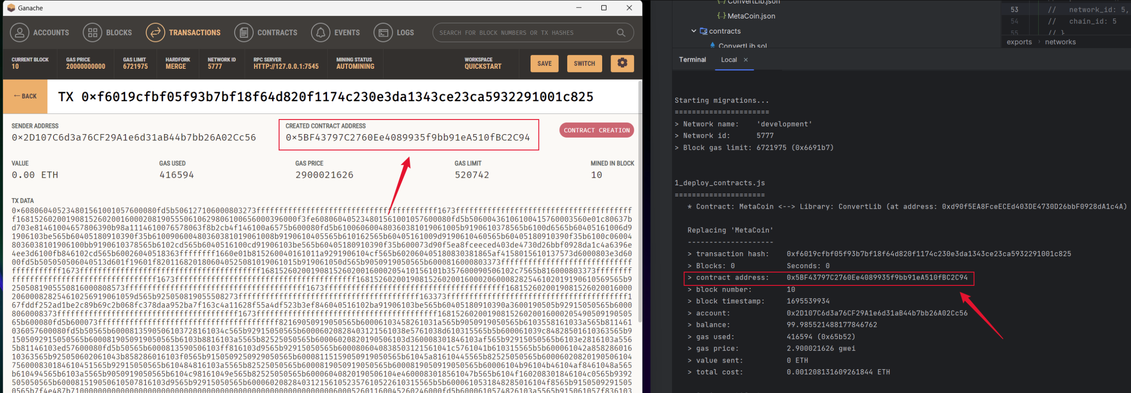The height and width of the screenshot is (393, 1131).
Task: Open MetaCoin.json in the IDE tree
Action: pos(751,16)
